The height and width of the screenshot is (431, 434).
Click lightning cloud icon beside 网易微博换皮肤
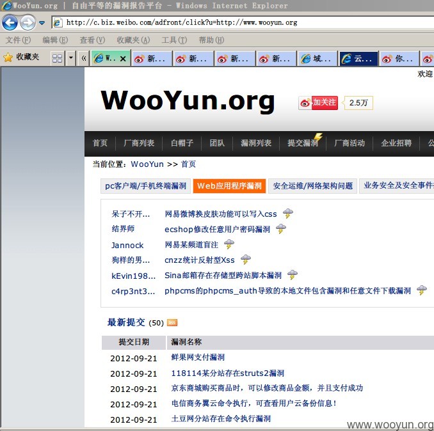tap(288, 214)
